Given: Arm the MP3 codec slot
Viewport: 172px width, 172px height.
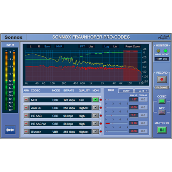Looking at the screenshot, I should click(26, 100).
